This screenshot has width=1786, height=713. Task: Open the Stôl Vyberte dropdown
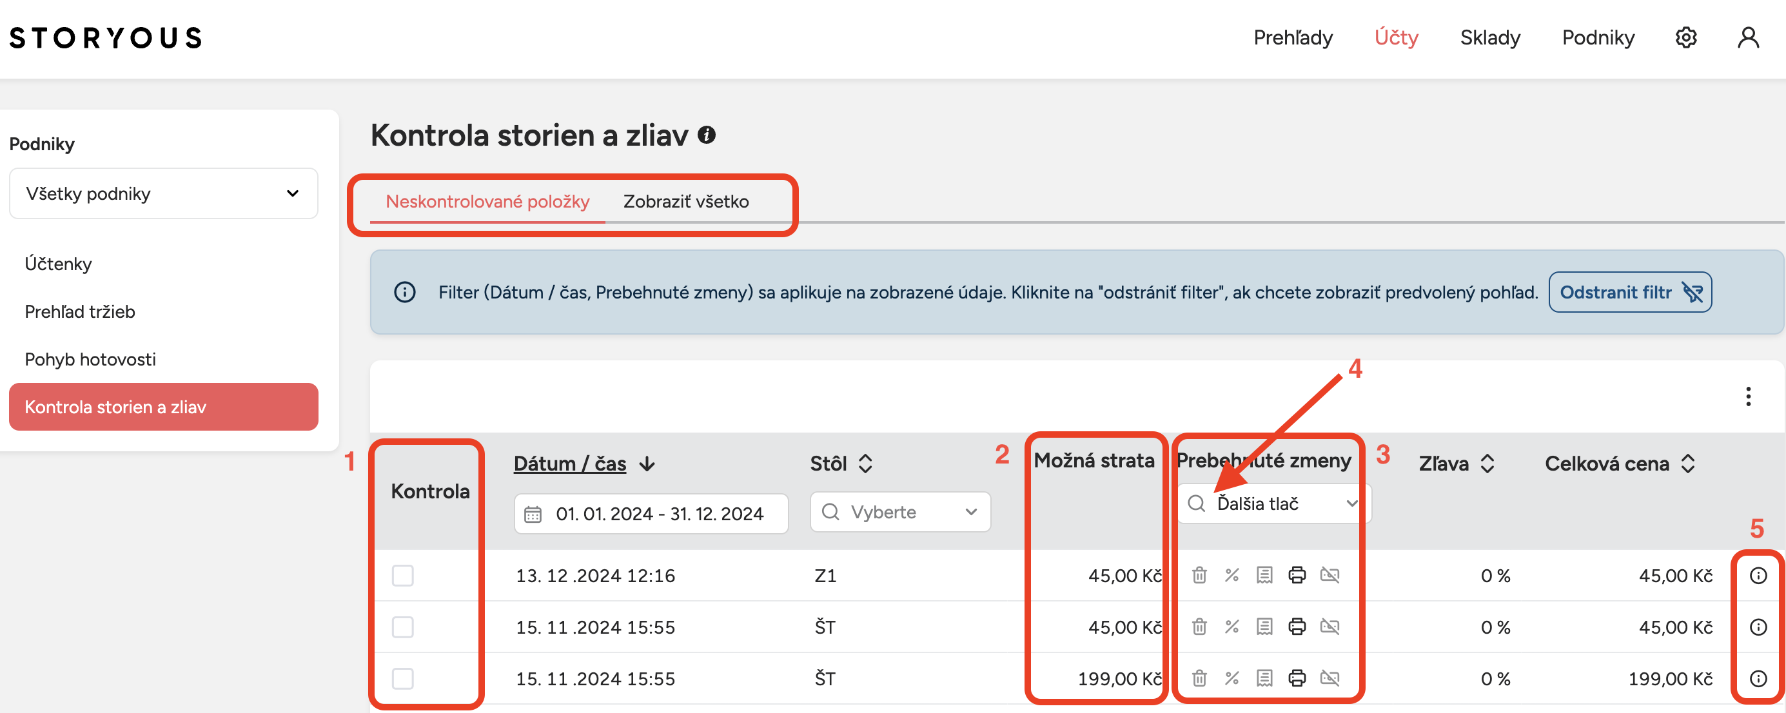tap(899, 512)
